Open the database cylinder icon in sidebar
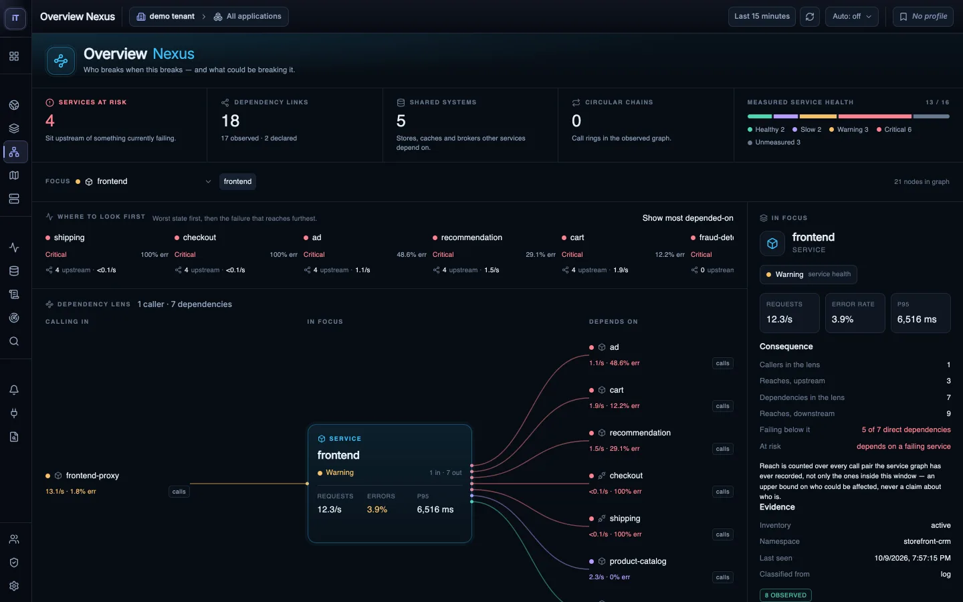The height and width of the screenshot is (602, 963). [x=14, y=271]
